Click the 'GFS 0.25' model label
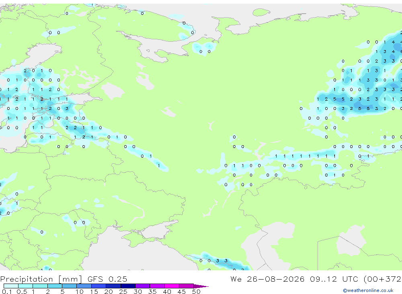 (x=107, y=279)
